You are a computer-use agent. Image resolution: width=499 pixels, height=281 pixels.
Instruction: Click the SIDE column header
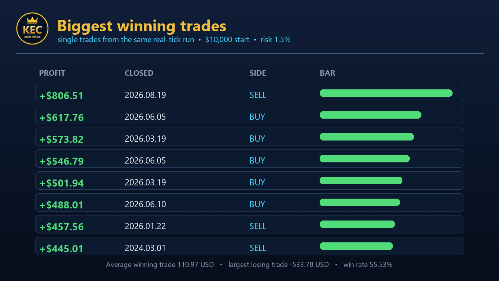(258, 73)
